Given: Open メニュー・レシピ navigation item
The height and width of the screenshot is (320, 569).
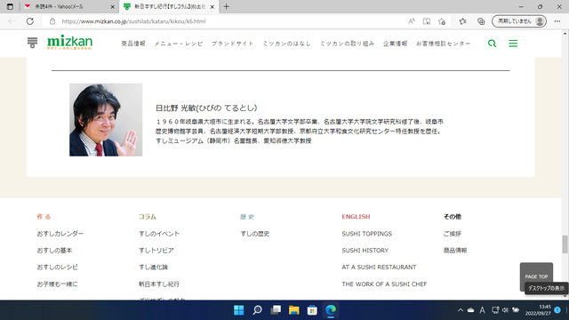Looking at the screenshot, I should (x=178, y=44).
